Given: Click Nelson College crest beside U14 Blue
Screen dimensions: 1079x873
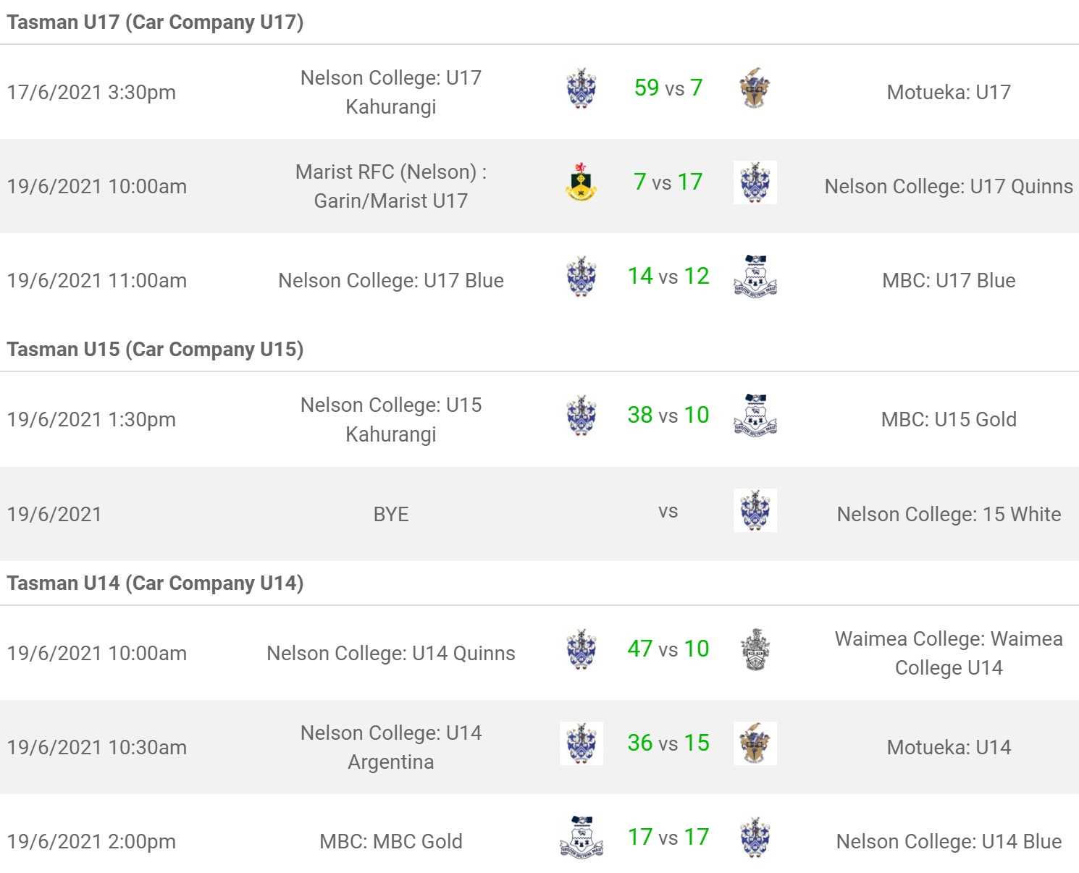Looking at the screenshot, I should pos(755,838).
